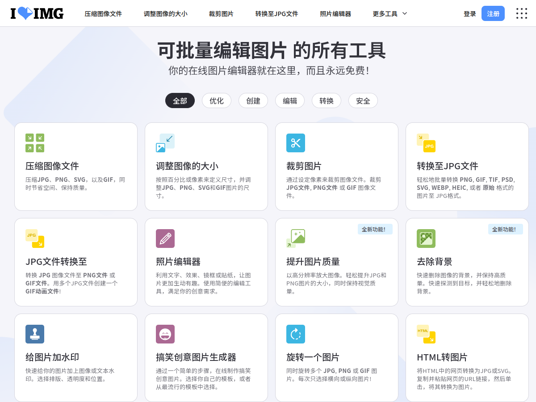This screenshot has height=402, width=536.
Task: Open the nine-dot apps grid menu
Action: pyautogui.click(x=522, y=13)
